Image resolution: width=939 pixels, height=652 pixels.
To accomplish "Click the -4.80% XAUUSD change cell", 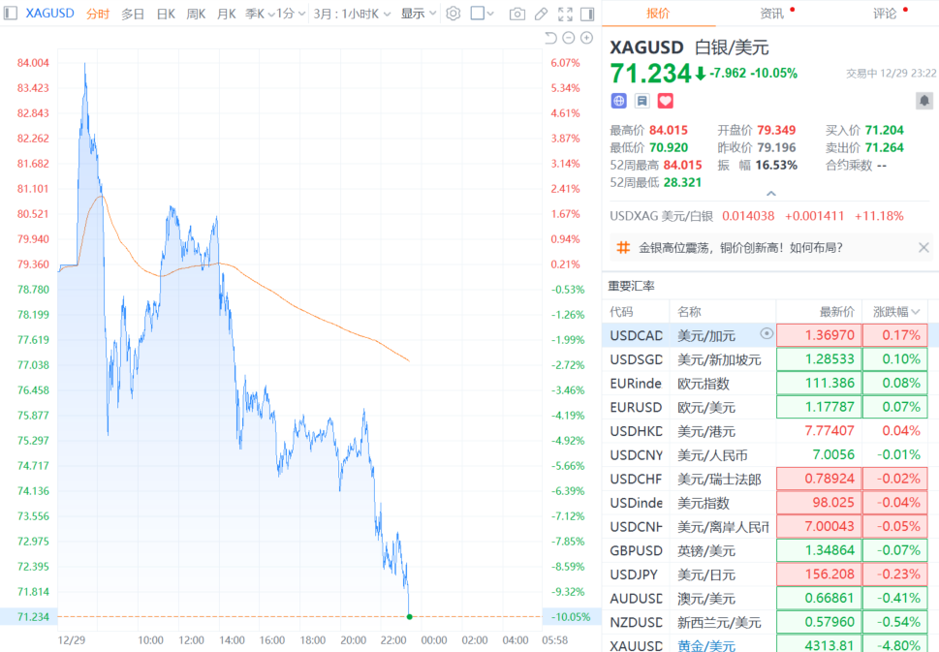I will coord(895,645).
